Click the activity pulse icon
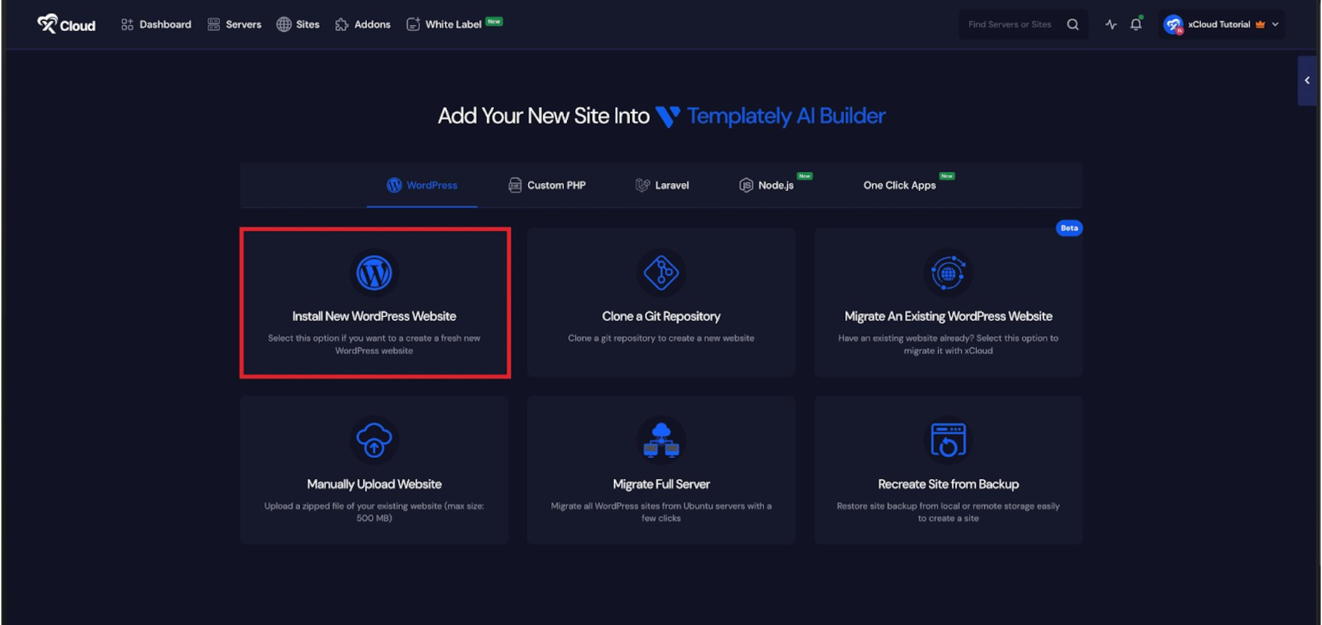The width and height of the screenshot is (1322, 625). pyautogui.click(x=1111, y=24)
